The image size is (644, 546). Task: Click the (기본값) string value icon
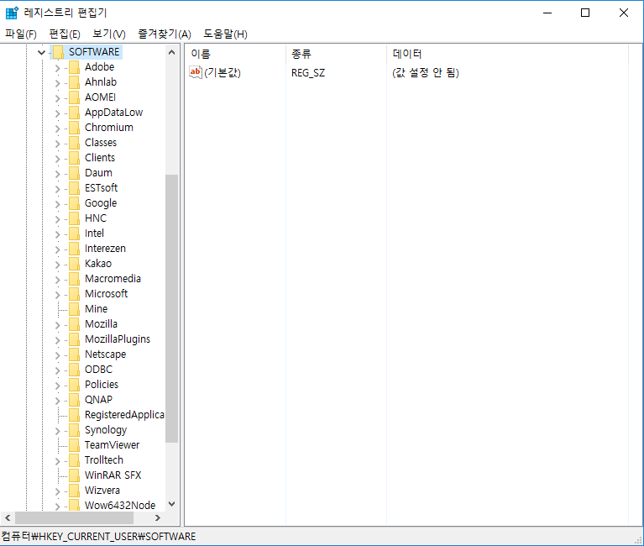(196, 72)
